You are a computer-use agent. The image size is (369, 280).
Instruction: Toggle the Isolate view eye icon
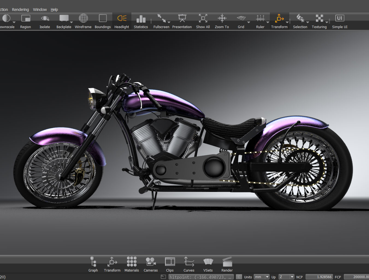[45, 19]
